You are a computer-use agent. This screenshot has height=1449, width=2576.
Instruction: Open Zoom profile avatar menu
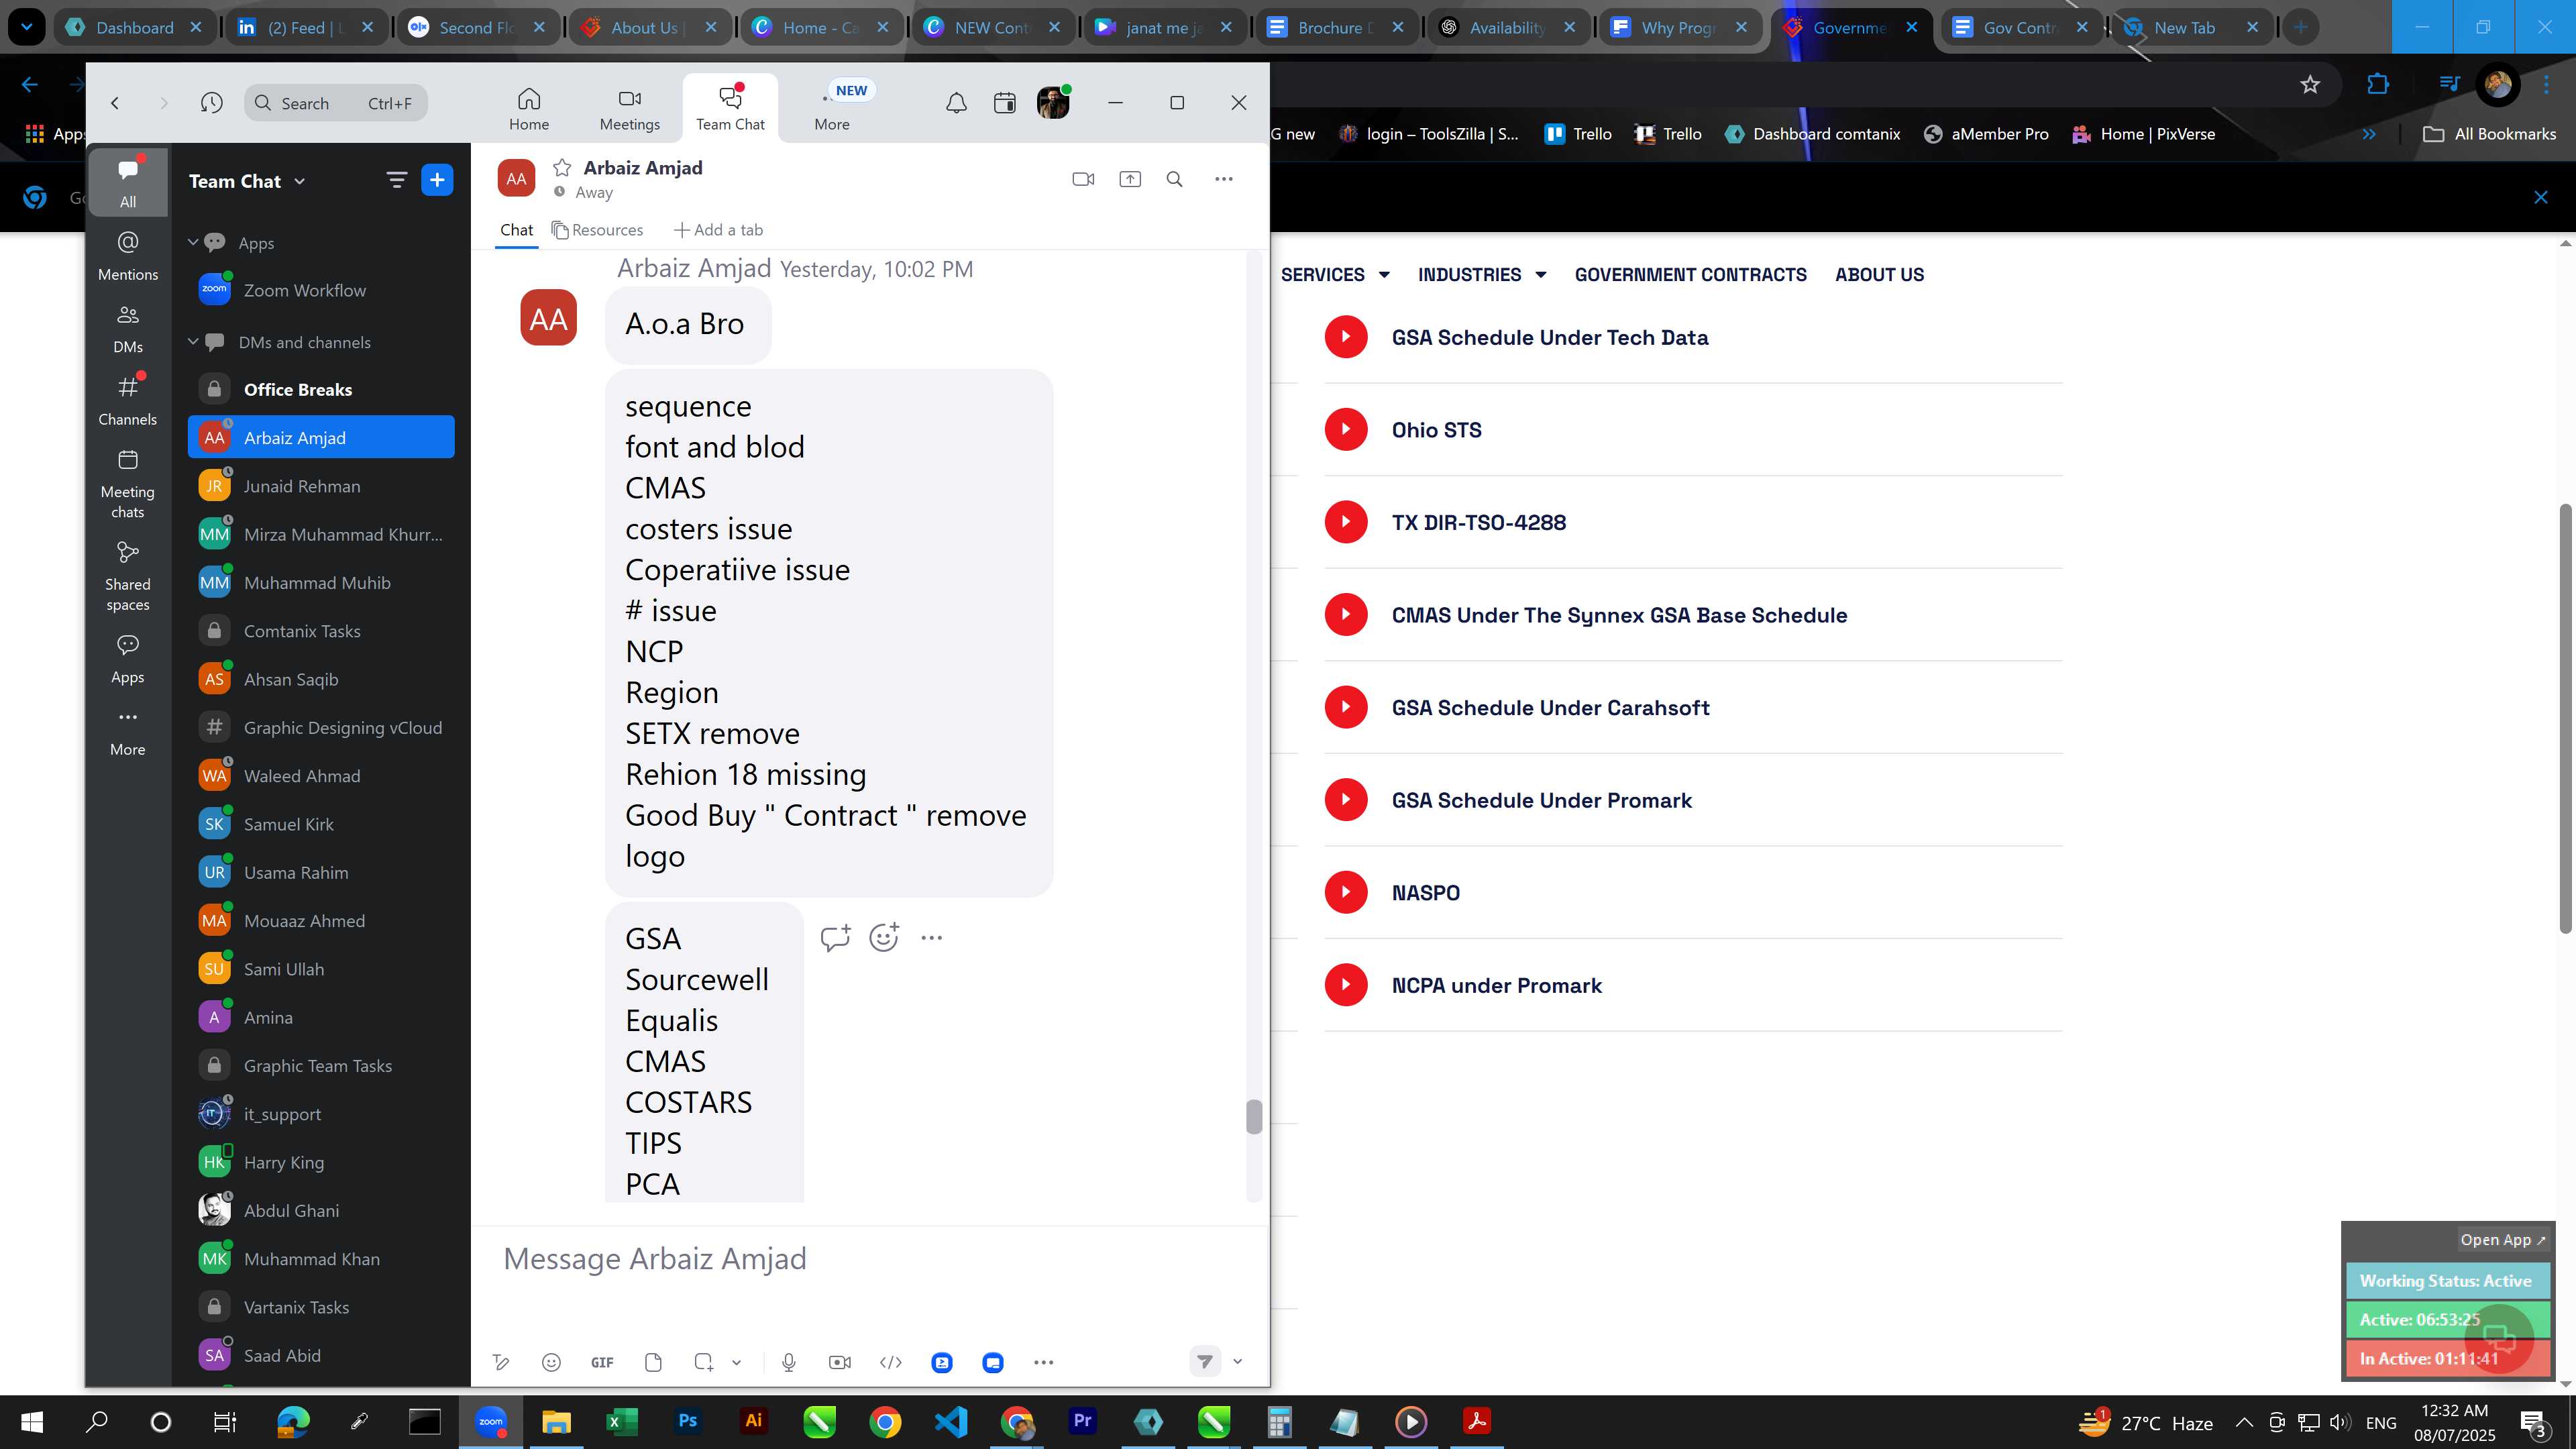point(1053,102)
